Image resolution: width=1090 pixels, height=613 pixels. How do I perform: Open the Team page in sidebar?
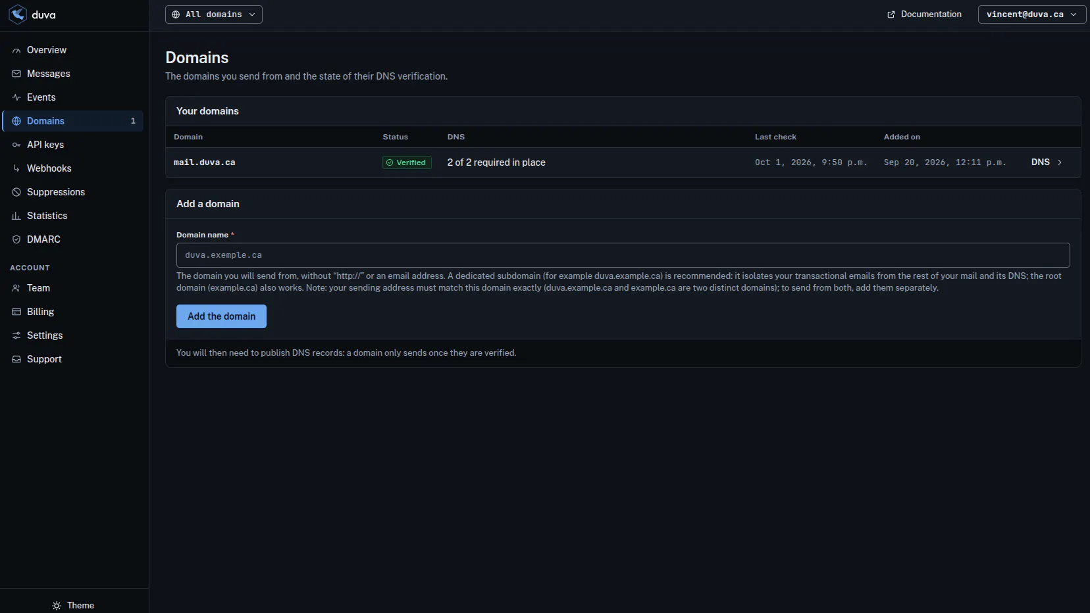tap(73, 288)
